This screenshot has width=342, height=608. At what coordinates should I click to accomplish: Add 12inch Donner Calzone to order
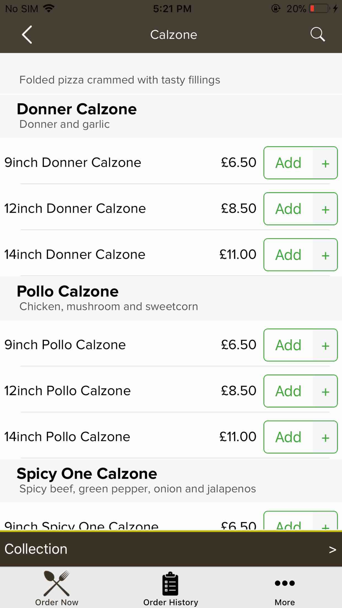pos(288,209)
